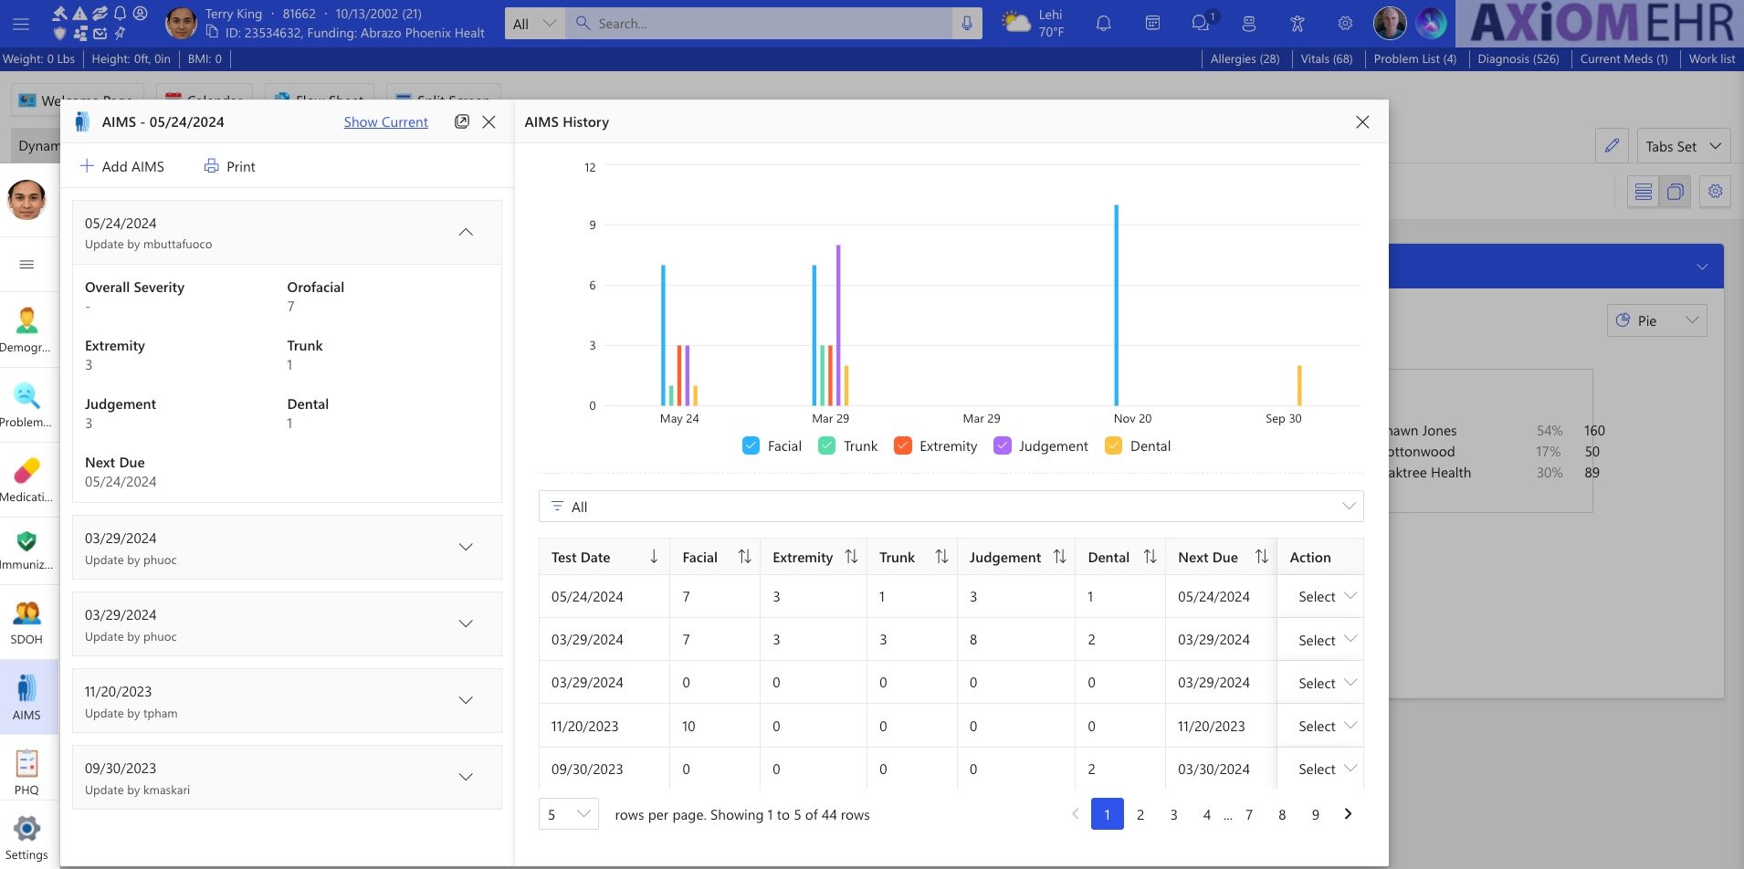Open Allergies (28) in the header

(x=1245, y=58)
